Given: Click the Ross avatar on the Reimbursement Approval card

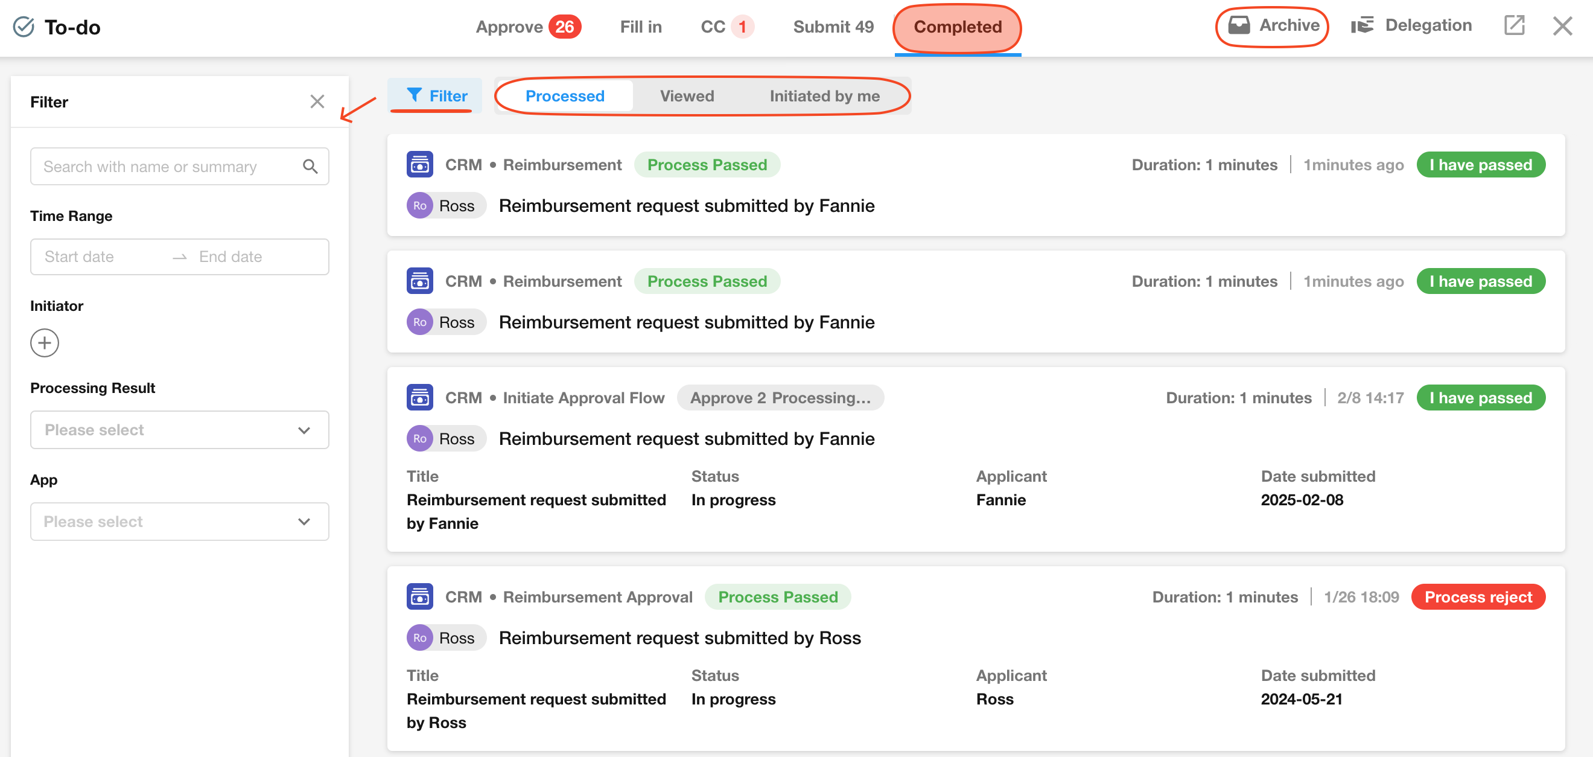Looking at the screenshot, I should coord(420,637).
